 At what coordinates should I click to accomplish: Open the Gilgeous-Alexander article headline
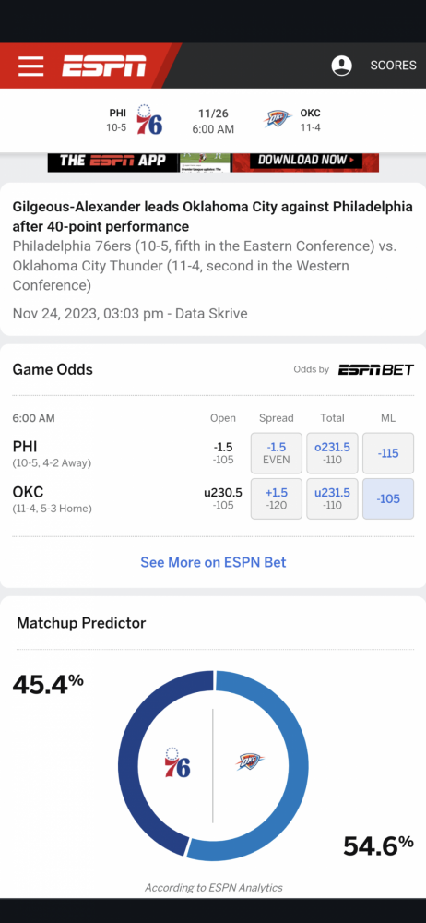coord(212,217)
